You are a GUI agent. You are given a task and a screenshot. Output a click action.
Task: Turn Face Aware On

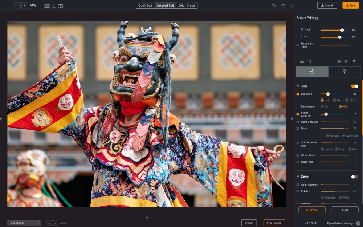pyautogui.click(x=322, y=106)
